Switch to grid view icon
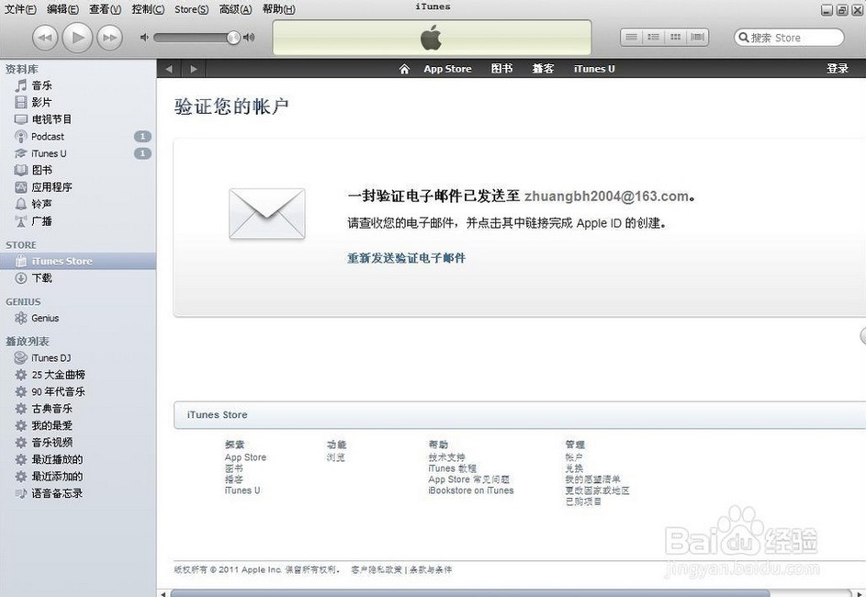This screenshot has height=597, width=866. pyautogui.click(x=676, y=37)
